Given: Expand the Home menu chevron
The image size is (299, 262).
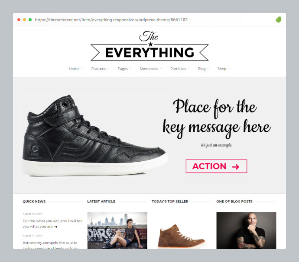Looking at the screenshot, I should 82,69.
